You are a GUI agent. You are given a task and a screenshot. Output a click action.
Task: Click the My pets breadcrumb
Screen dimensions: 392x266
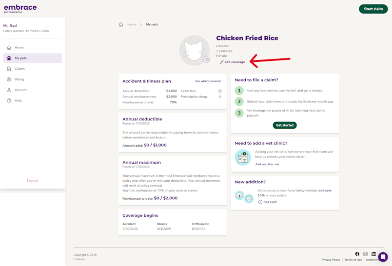tap(152, 24)
